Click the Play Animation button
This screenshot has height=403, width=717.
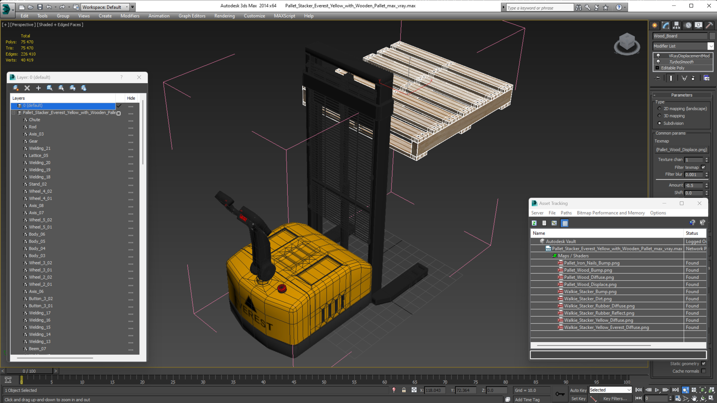click(x=657, y=390)
